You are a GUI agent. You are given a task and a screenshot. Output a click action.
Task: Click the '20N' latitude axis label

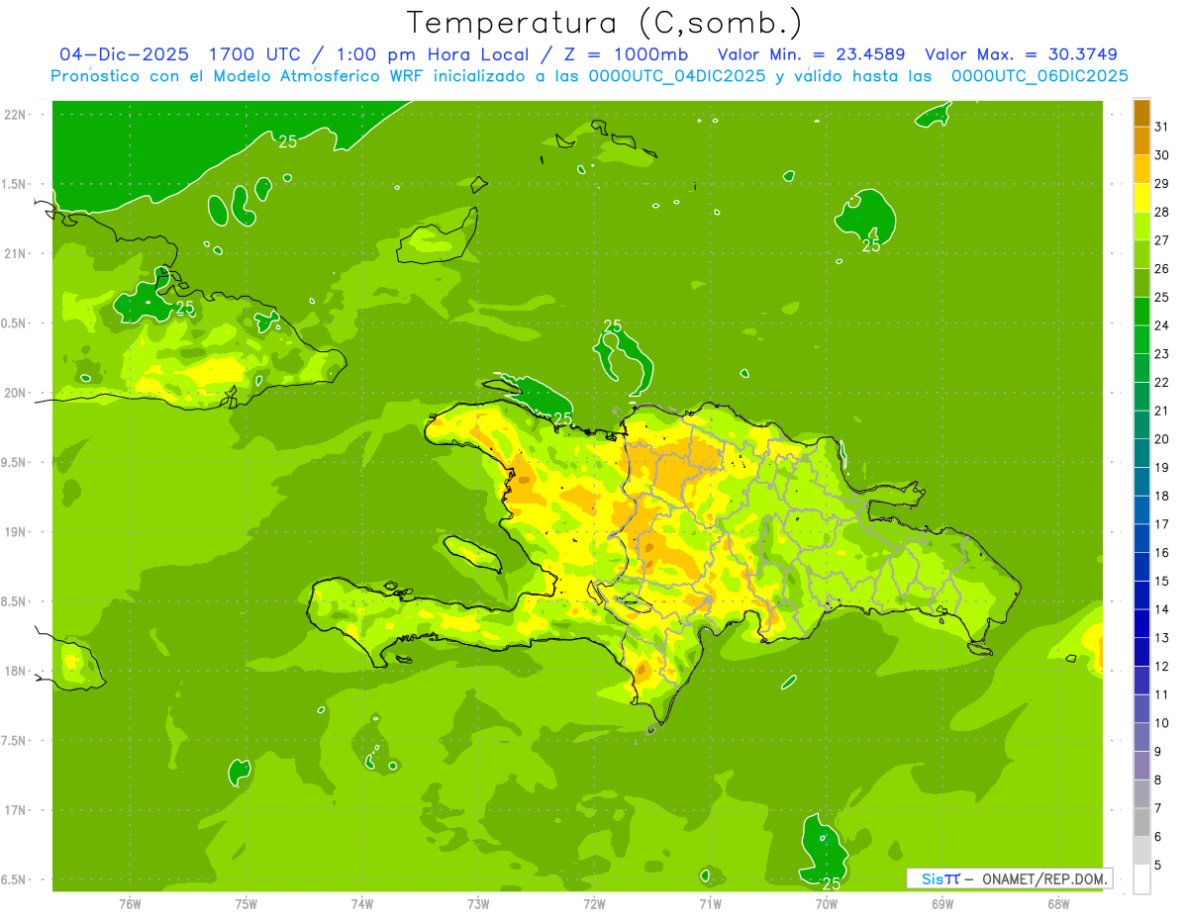[16, 393]
